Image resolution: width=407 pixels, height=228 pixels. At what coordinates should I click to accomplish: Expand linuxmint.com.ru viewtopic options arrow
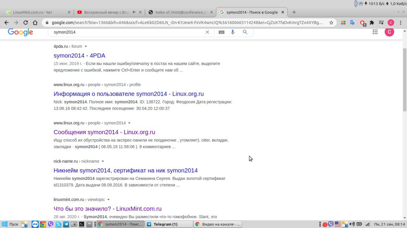pos(108,200)
